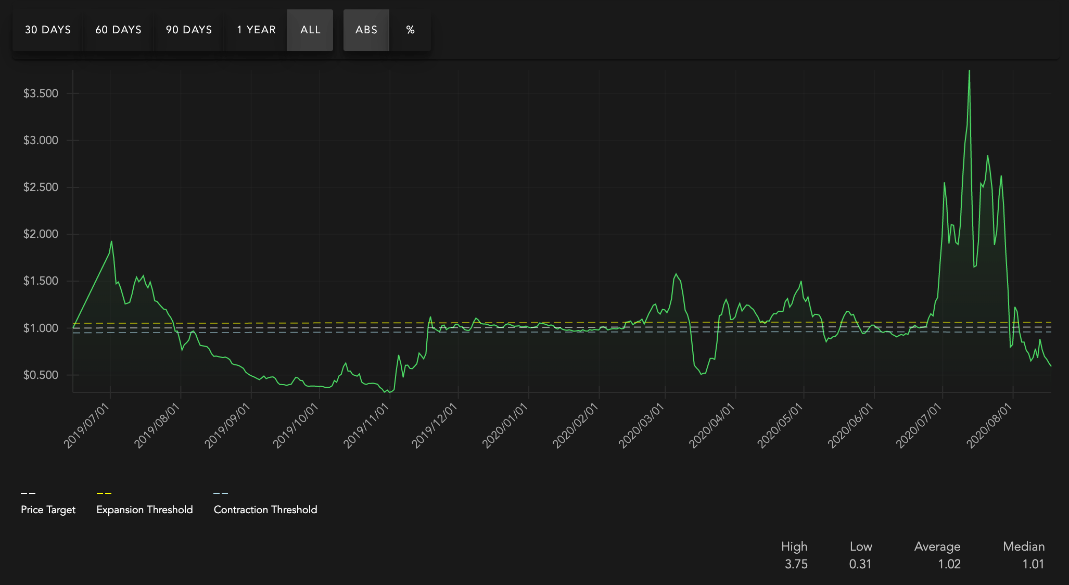The image size is (1069, 585).
Task: Click the High 3.75 statistic
Action: [795, 564]
